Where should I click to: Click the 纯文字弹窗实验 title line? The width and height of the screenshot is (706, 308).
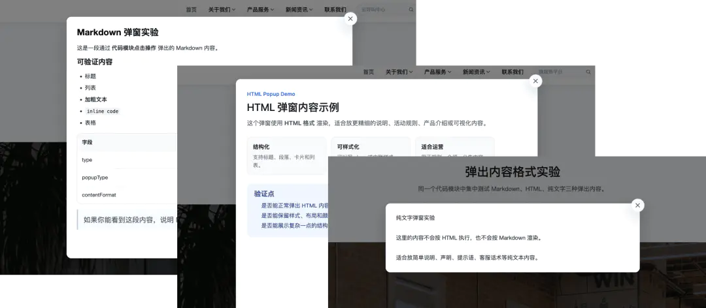click(415, 218)
